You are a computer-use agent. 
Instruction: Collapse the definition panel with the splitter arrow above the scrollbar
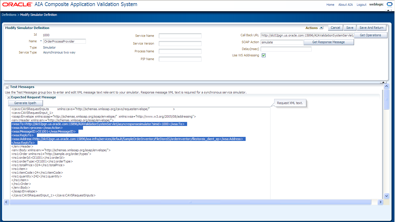[x=383, y=82]
